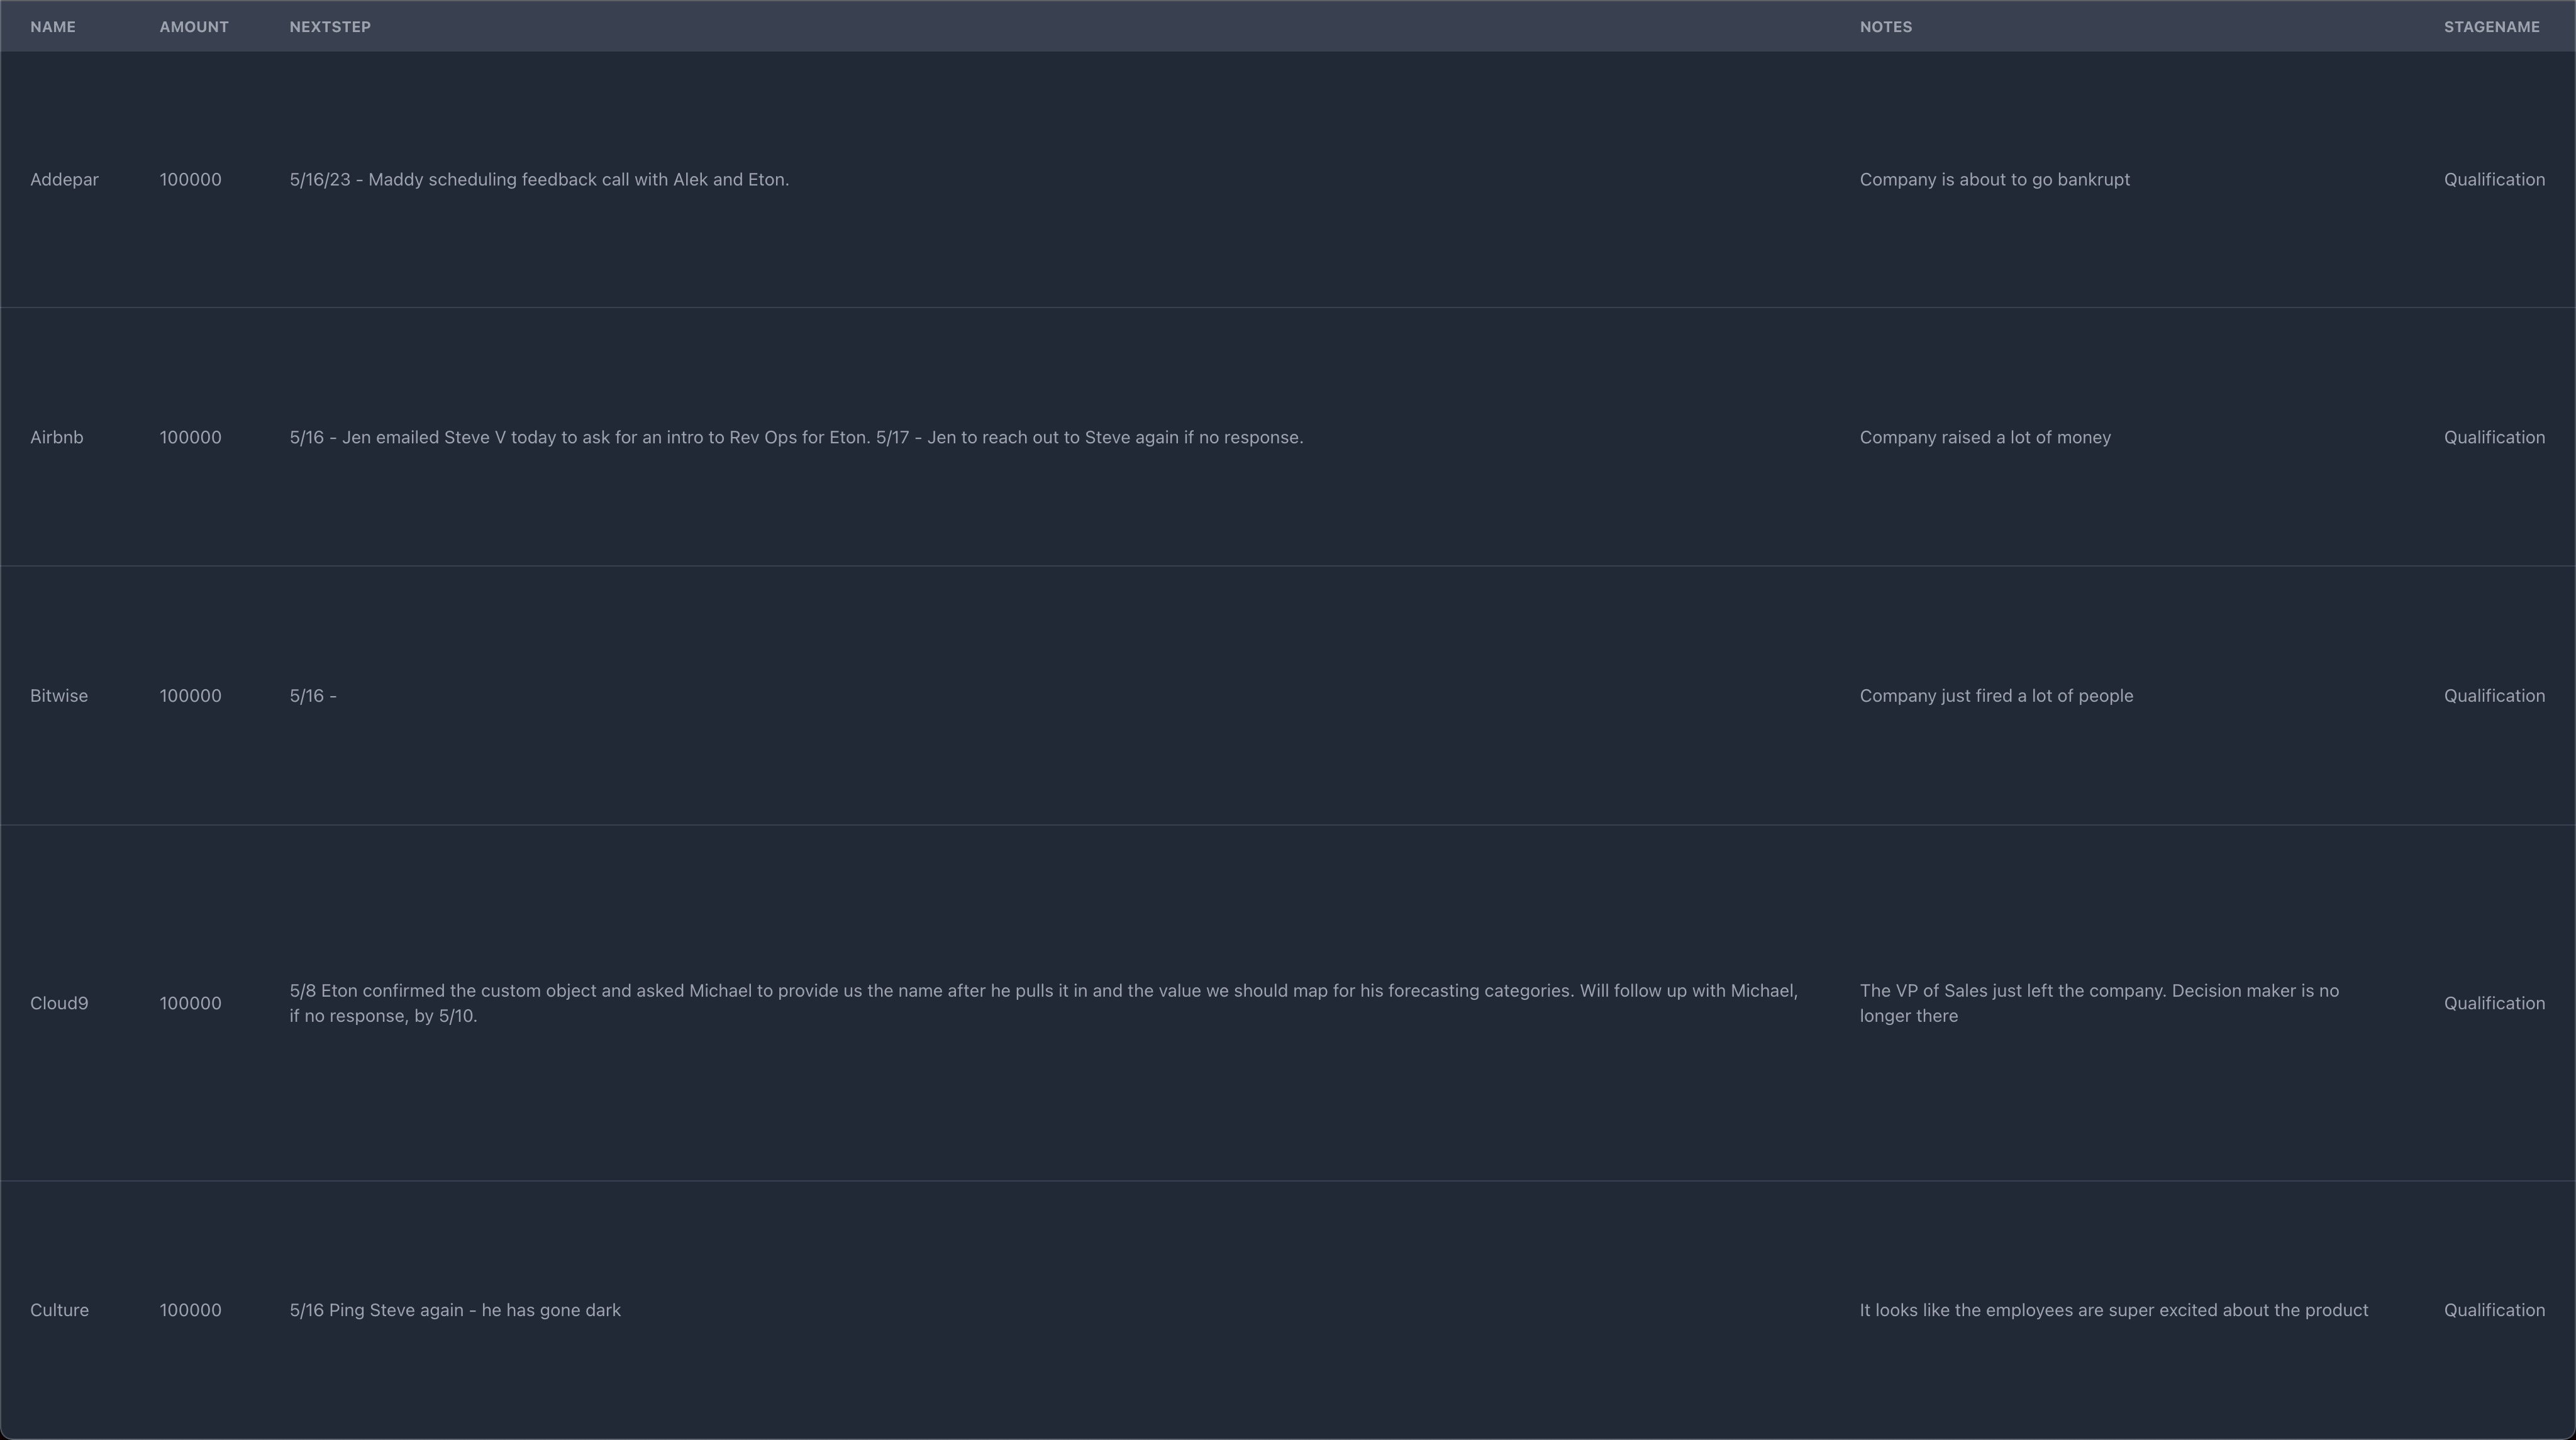The height and width of the screenshot is (1440, 2576).
Task: Click the 'Company raised a lot of money' note
Action: 1985,438
